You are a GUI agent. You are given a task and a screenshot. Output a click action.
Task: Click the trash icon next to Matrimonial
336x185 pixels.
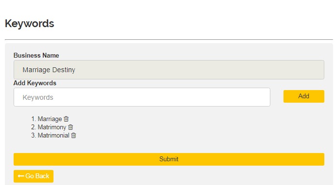click(73, 135)
